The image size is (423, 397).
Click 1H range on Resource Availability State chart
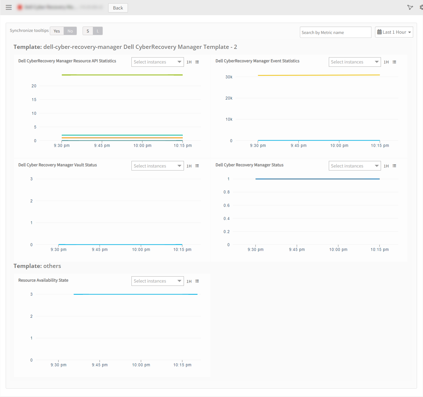tap(189, 281)
